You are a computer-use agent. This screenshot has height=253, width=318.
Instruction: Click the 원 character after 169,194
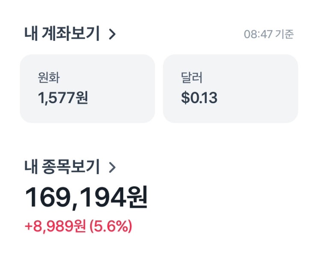tap(135, 198)
